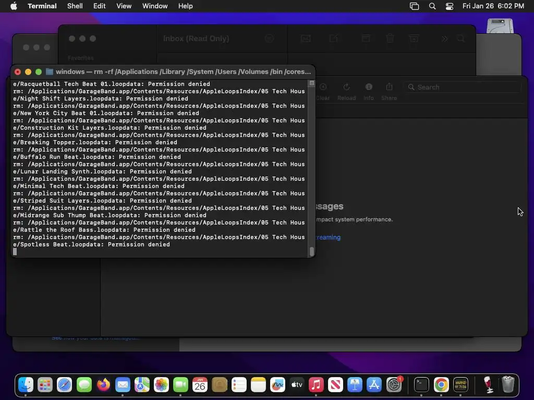Click the Archive icon in the Mail toolbar
This screenshot has width=534, height=400.
[366, 39]
